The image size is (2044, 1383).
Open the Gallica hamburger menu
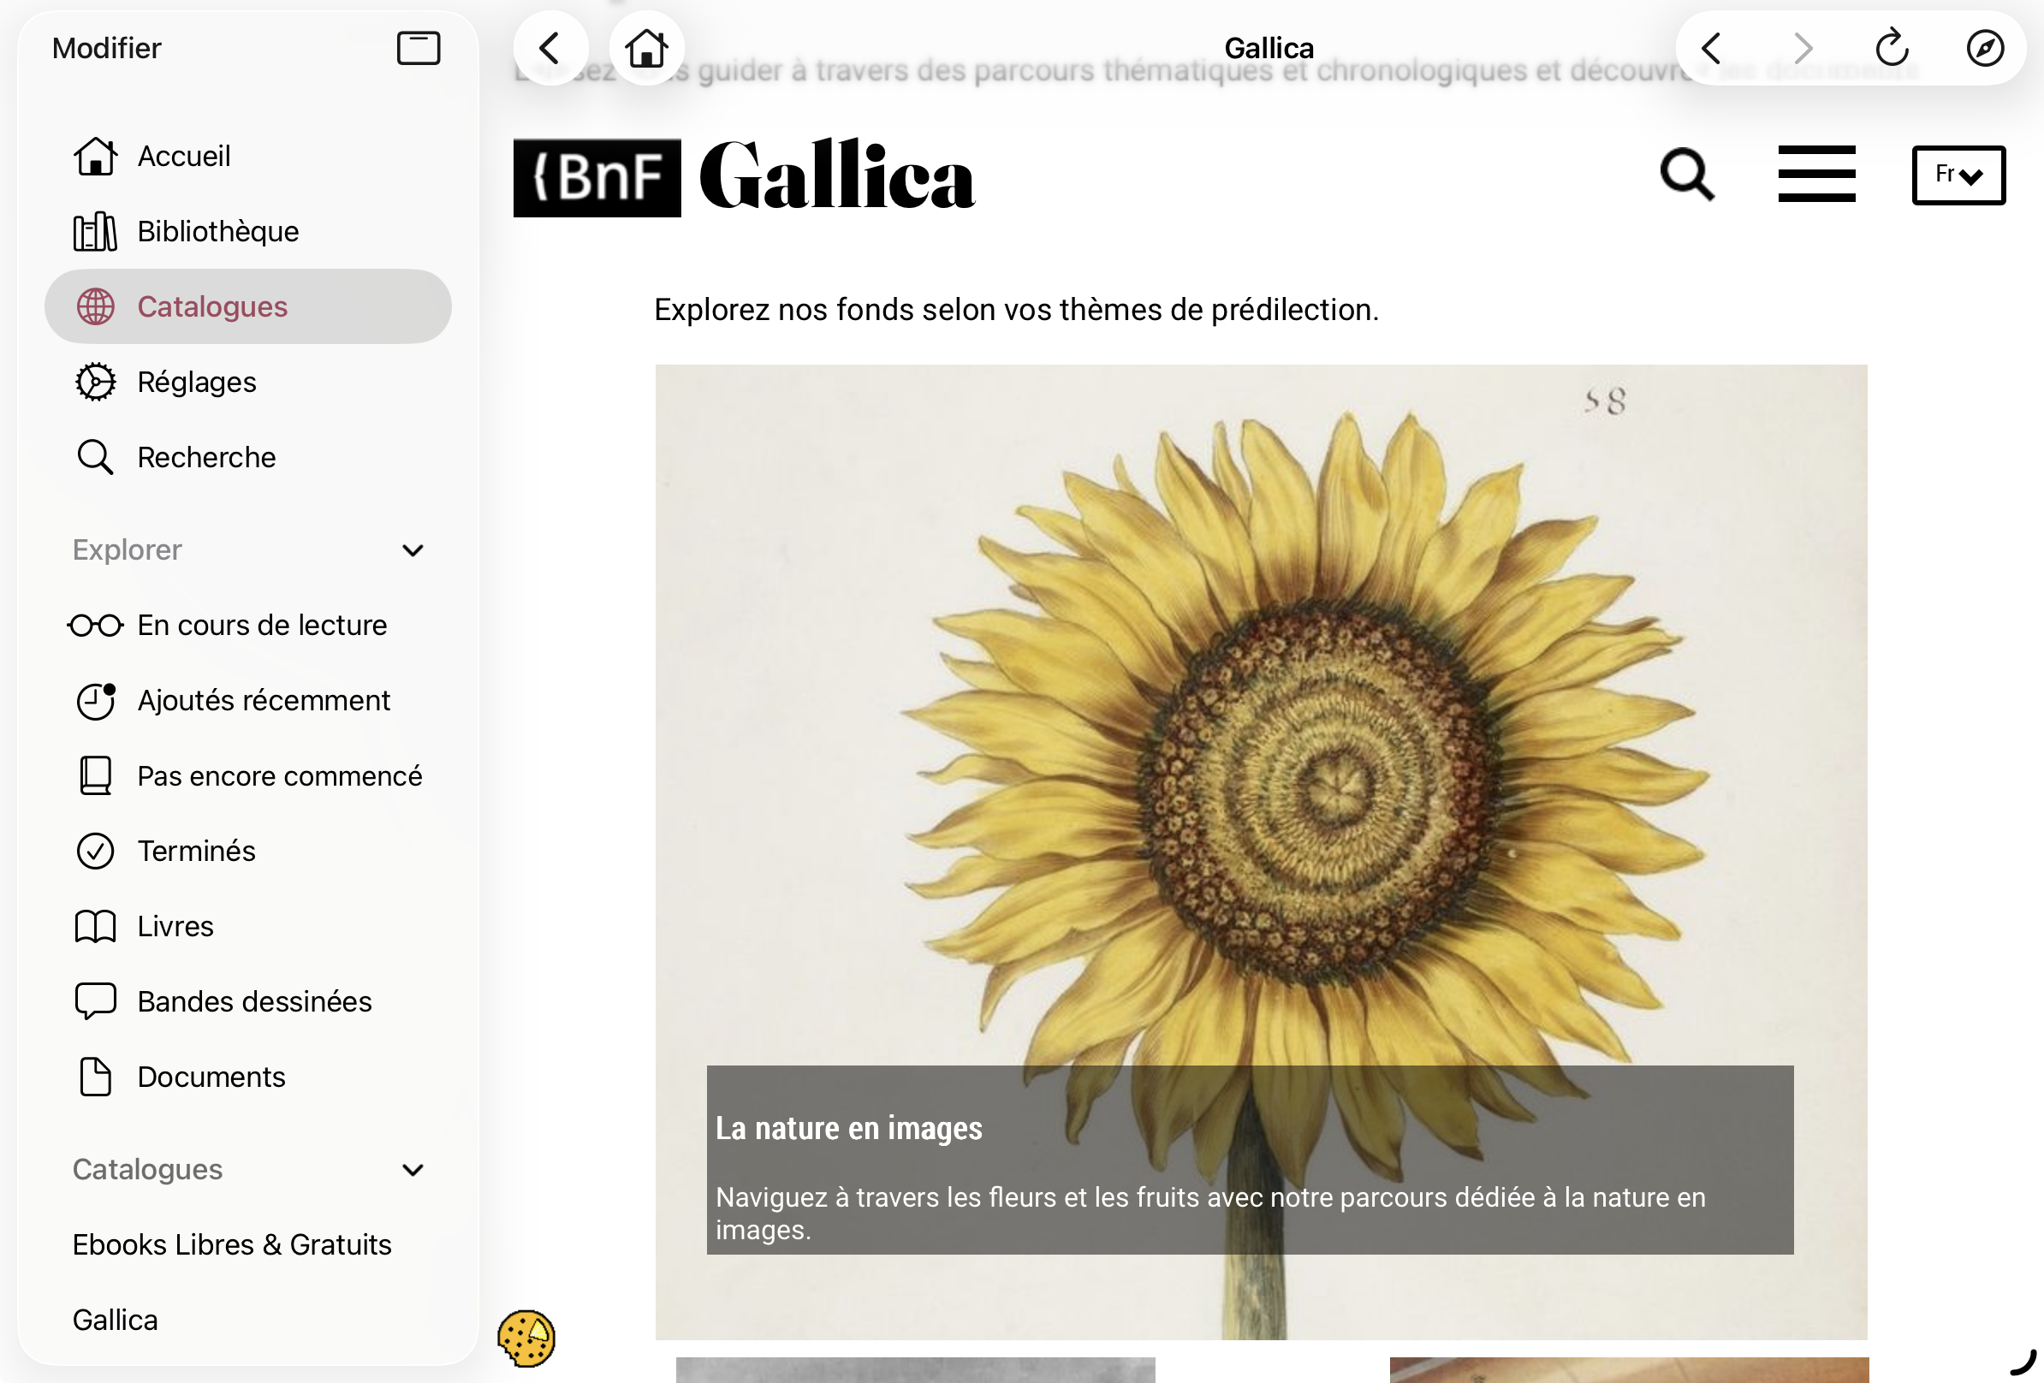[x=1817, y=174]
